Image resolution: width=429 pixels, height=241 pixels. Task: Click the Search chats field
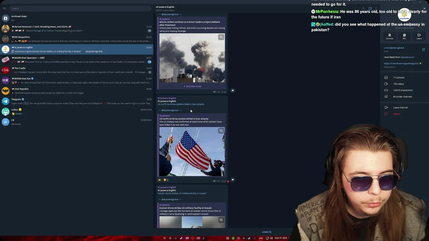tap(80, 8)
